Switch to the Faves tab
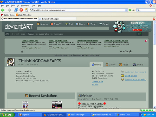The height and width of the screenshot is (117, 156). click(x=123, y=65)
